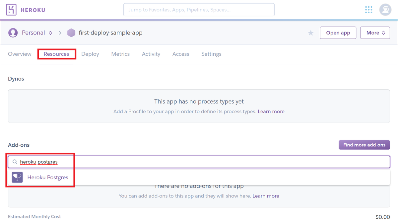Click the add-ons search input field
The height and width of the screenshot is (223, 398).
click(x=199, y=162)
